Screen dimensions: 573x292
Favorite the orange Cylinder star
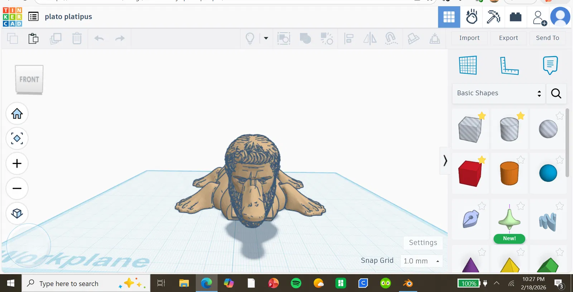[x=521, y=160]
